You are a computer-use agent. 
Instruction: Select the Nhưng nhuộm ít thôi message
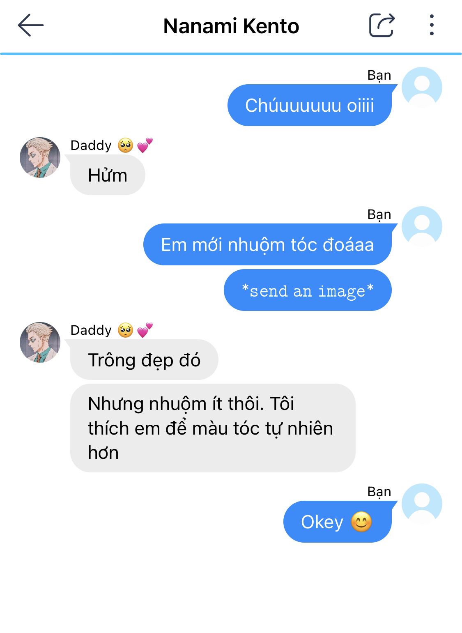213,428
